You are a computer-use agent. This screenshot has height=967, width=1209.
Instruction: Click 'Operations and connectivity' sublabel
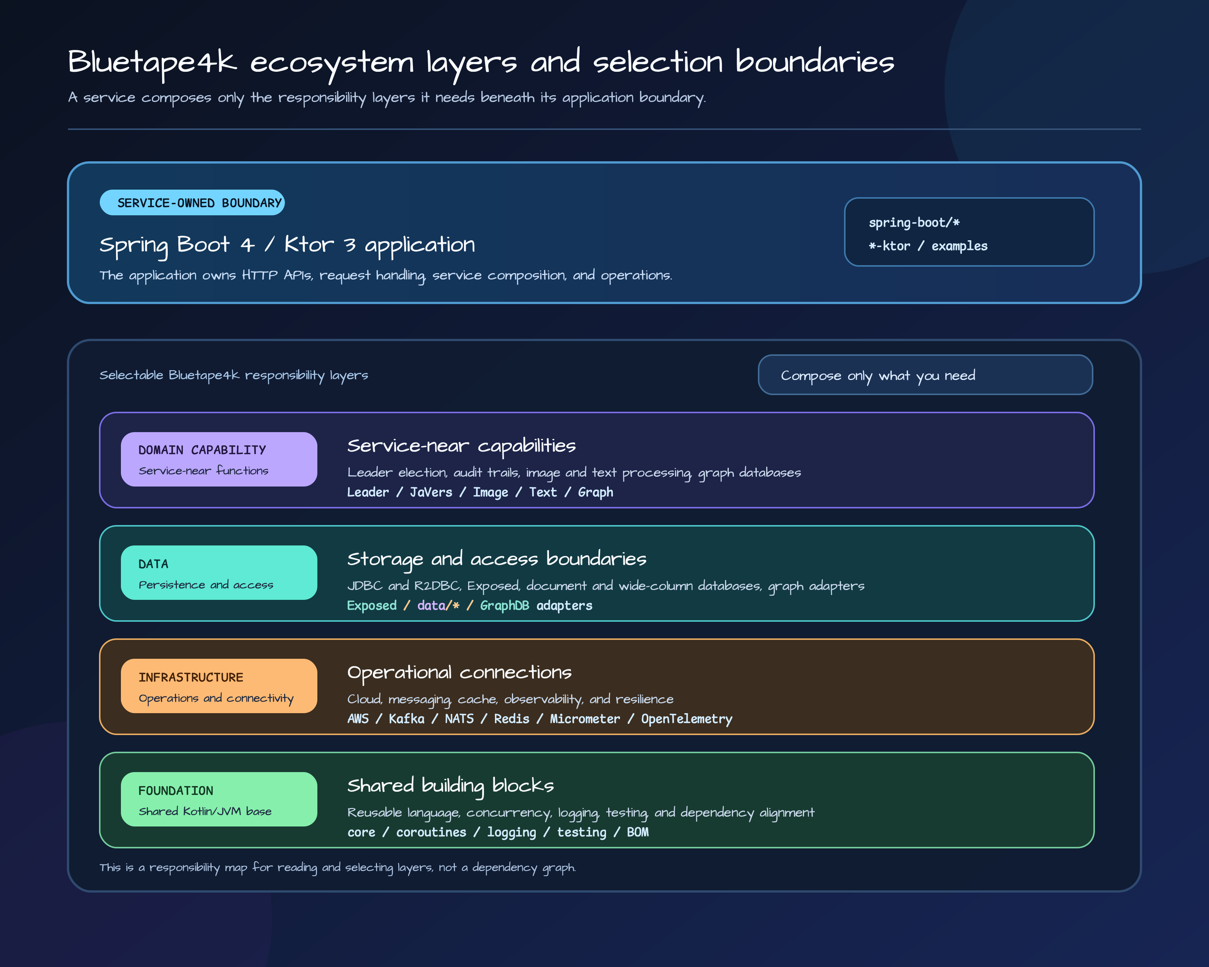[x=216, y=698]
